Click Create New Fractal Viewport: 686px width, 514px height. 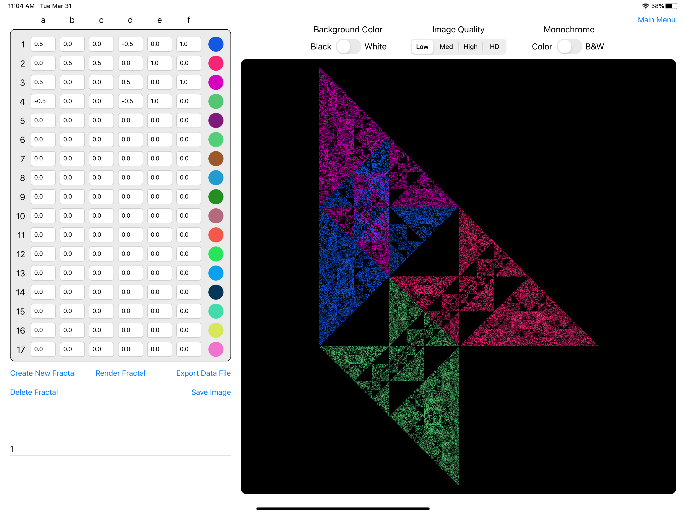coord(43,373)
